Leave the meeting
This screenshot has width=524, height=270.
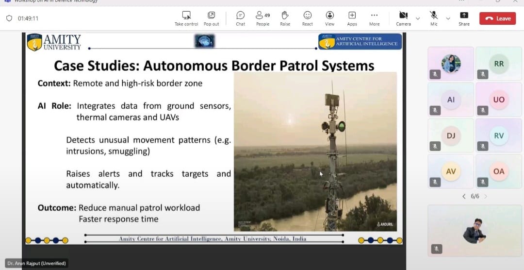click(x=498, y=18)
